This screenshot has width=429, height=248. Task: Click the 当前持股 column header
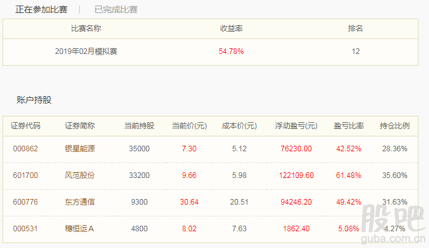[139, 126]
